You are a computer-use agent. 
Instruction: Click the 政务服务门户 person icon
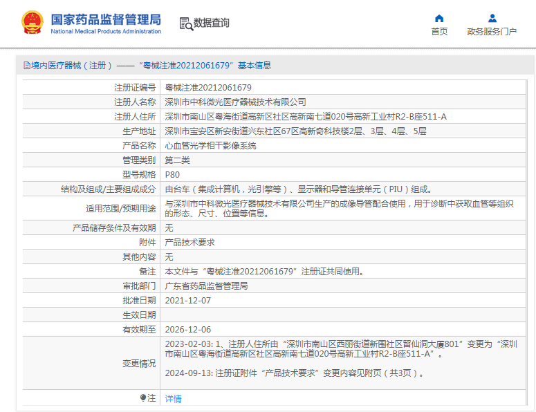[x=492, y=18]
